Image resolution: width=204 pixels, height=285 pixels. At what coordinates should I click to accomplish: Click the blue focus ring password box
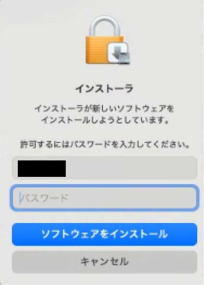104,198
